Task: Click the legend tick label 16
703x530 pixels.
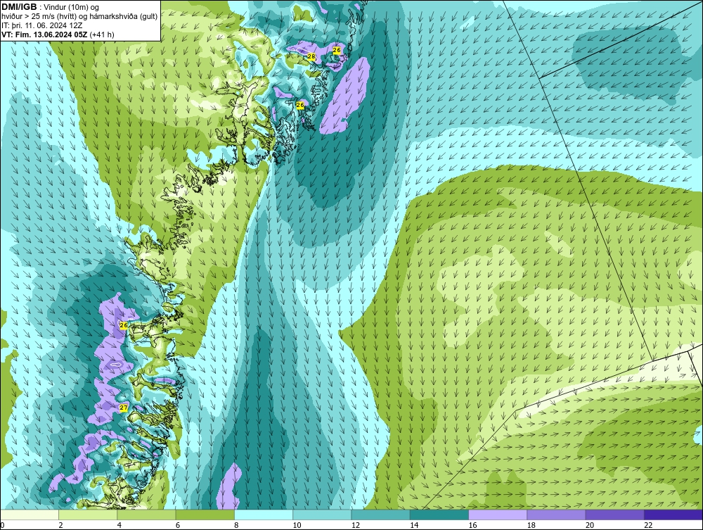Action: (472, 525)
